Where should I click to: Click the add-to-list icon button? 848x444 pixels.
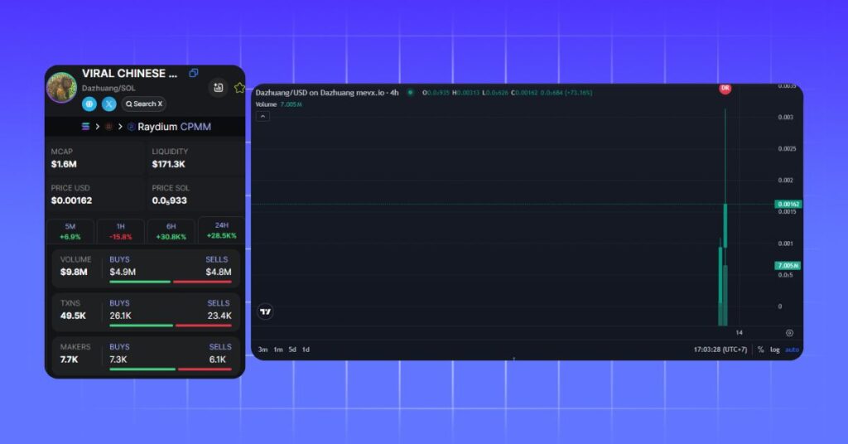(x=219, y=88)
